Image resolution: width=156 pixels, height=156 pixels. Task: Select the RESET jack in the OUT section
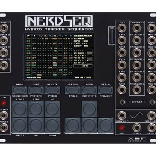[x=152, y=128]
